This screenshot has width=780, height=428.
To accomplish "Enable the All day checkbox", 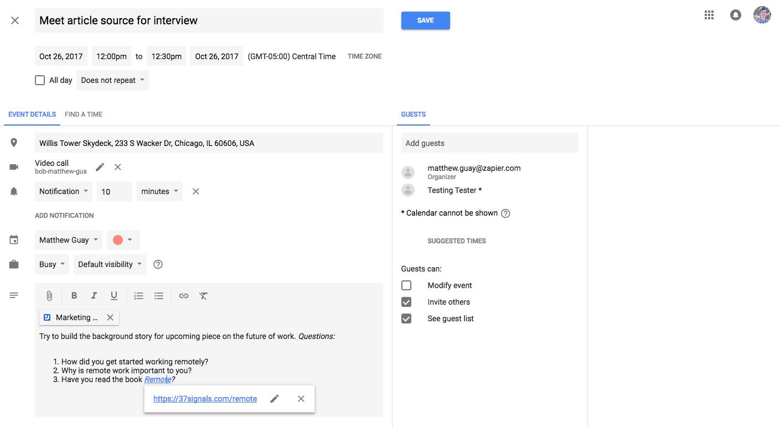I will [40, 80].
